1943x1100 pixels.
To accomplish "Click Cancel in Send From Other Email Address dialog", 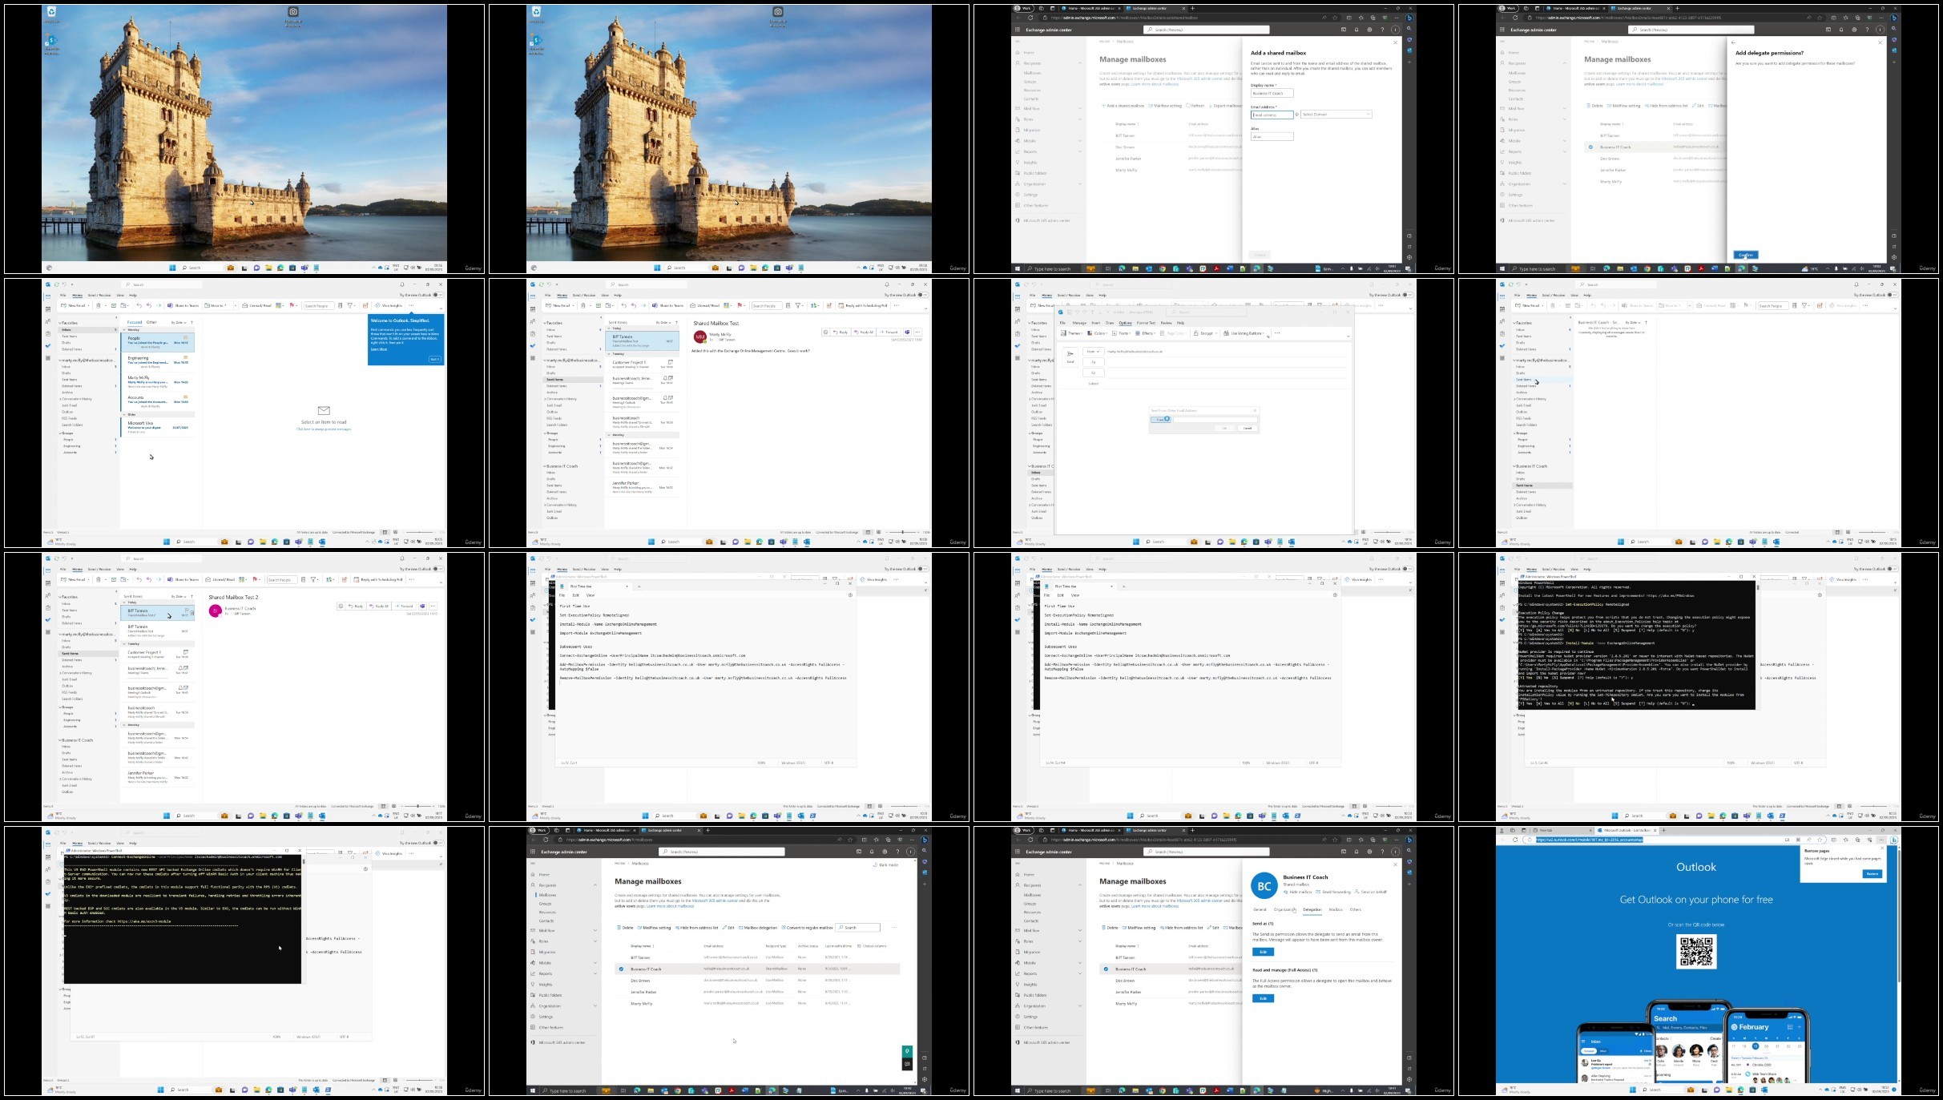I will point(1247,428).
